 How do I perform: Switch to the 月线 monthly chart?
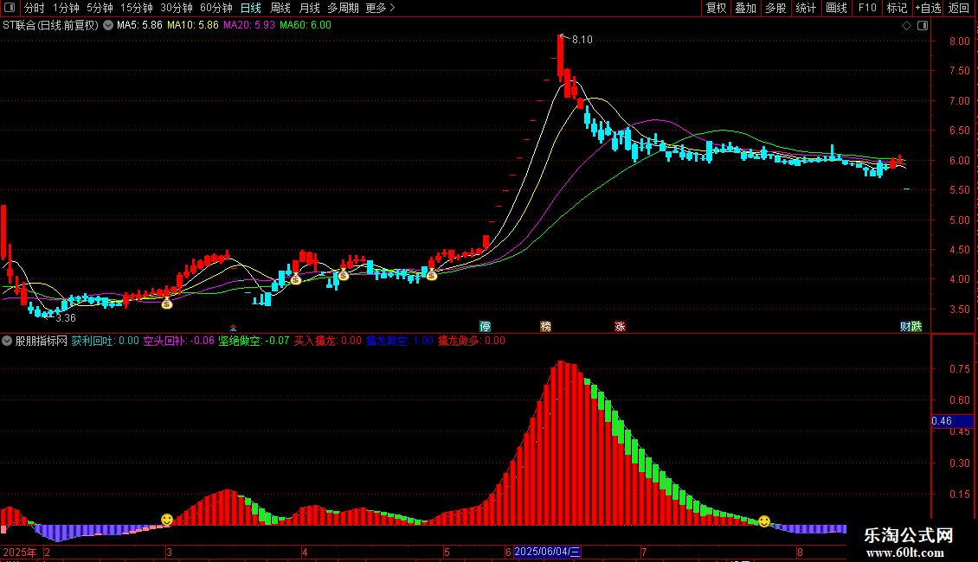pyautogui.click(x=309, y=8)
